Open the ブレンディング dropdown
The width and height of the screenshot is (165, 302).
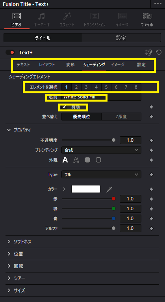click(101, 150)
